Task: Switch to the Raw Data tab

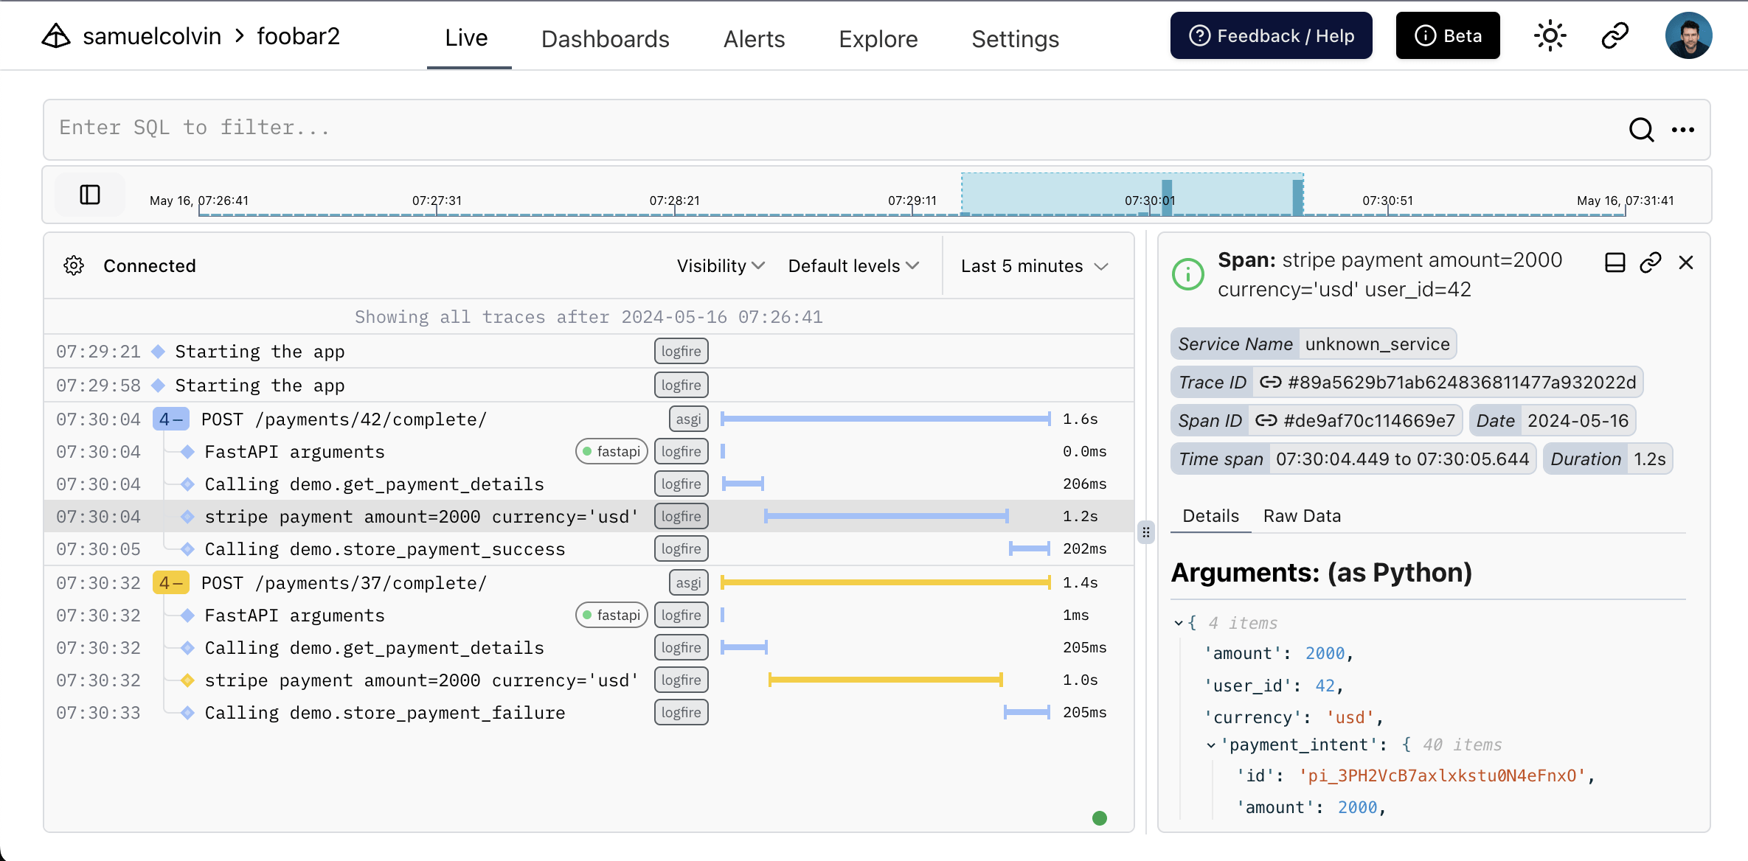Action: pyautogui.click(x=1302, y=516)
